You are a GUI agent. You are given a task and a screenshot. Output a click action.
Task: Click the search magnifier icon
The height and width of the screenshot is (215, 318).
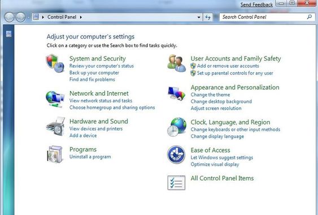pyautogui.click(x=310, y=17)
